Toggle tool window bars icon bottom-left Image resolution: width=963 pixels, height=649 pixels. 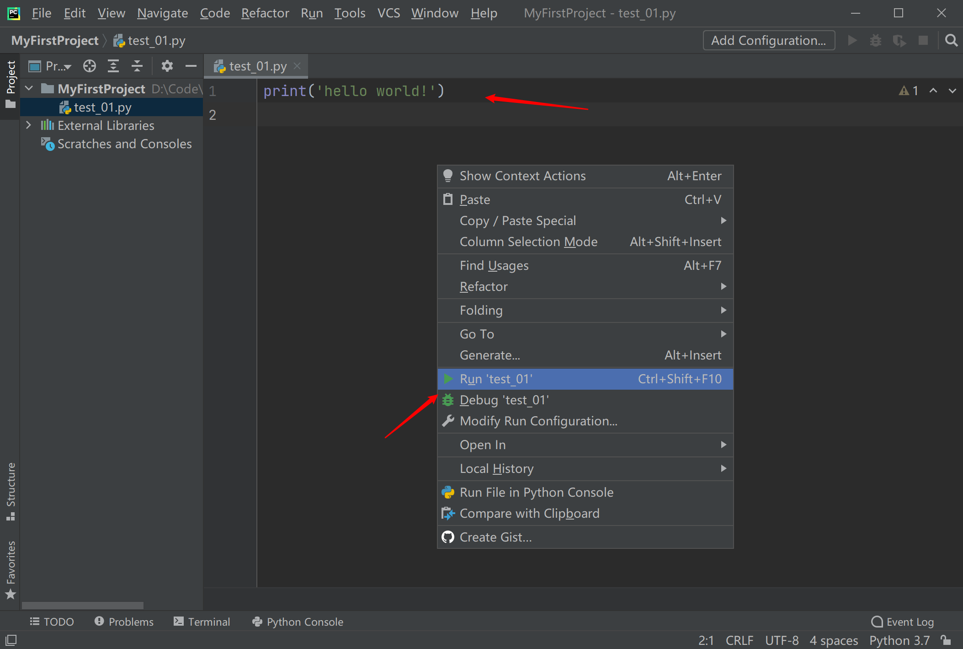[x=11, y=640]
